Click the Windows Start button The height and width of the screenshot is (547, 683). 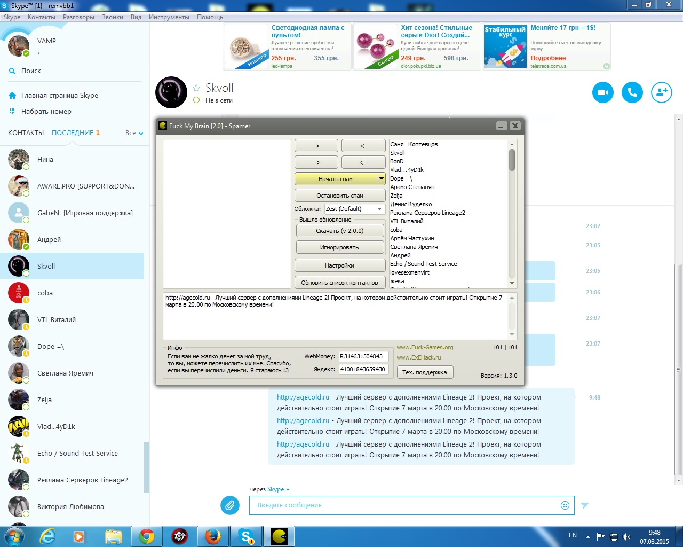[x=14, y=536]
